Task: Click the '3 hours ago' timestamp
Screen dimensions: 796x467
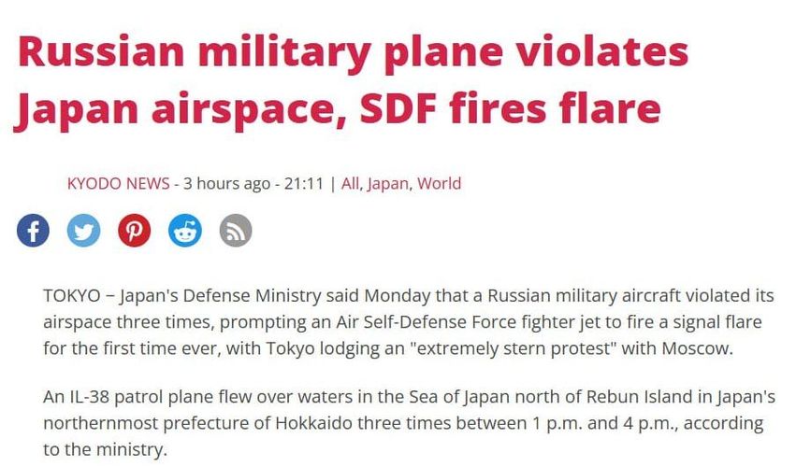Action: point(226,183)
